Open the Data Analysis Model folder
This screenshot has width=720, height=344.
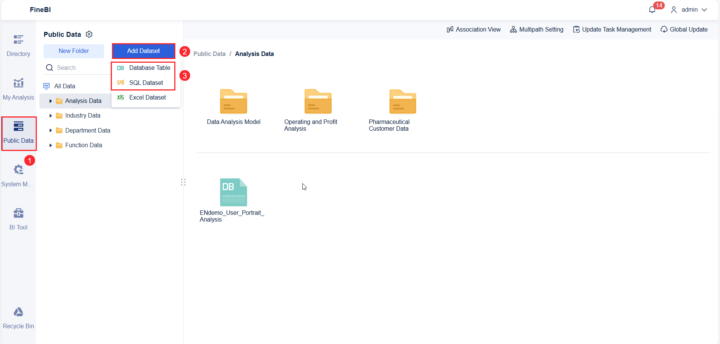click(x=234, y=107)
